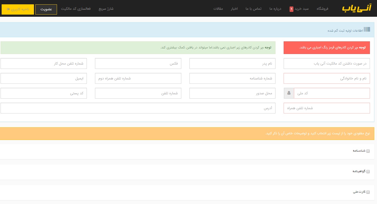377x204 pixels.
Task: Focus the کد ملی input field
Action: tap(332, 93)
